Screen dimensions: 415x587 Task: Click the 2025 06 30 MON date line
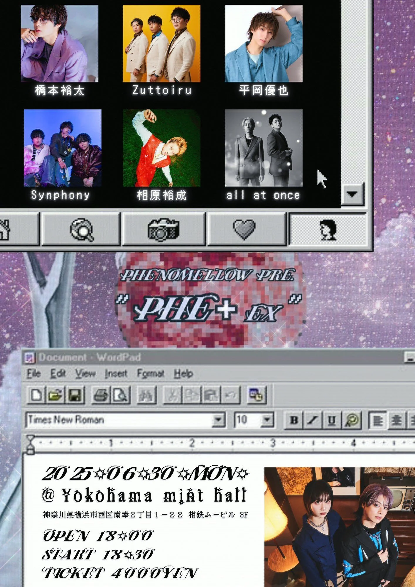pyautogui.click(x=146, y=473)
